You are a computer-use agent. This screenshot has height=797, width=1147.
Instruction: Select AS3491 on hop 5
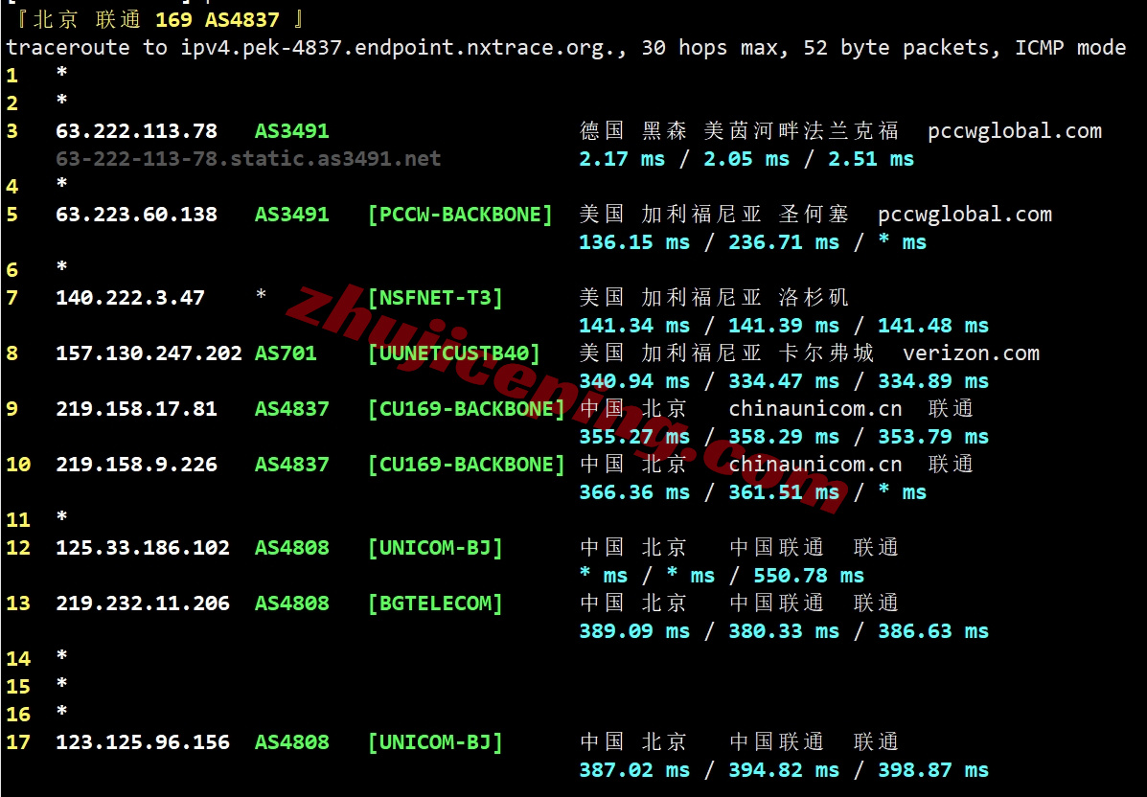click(x=292, y=215)
